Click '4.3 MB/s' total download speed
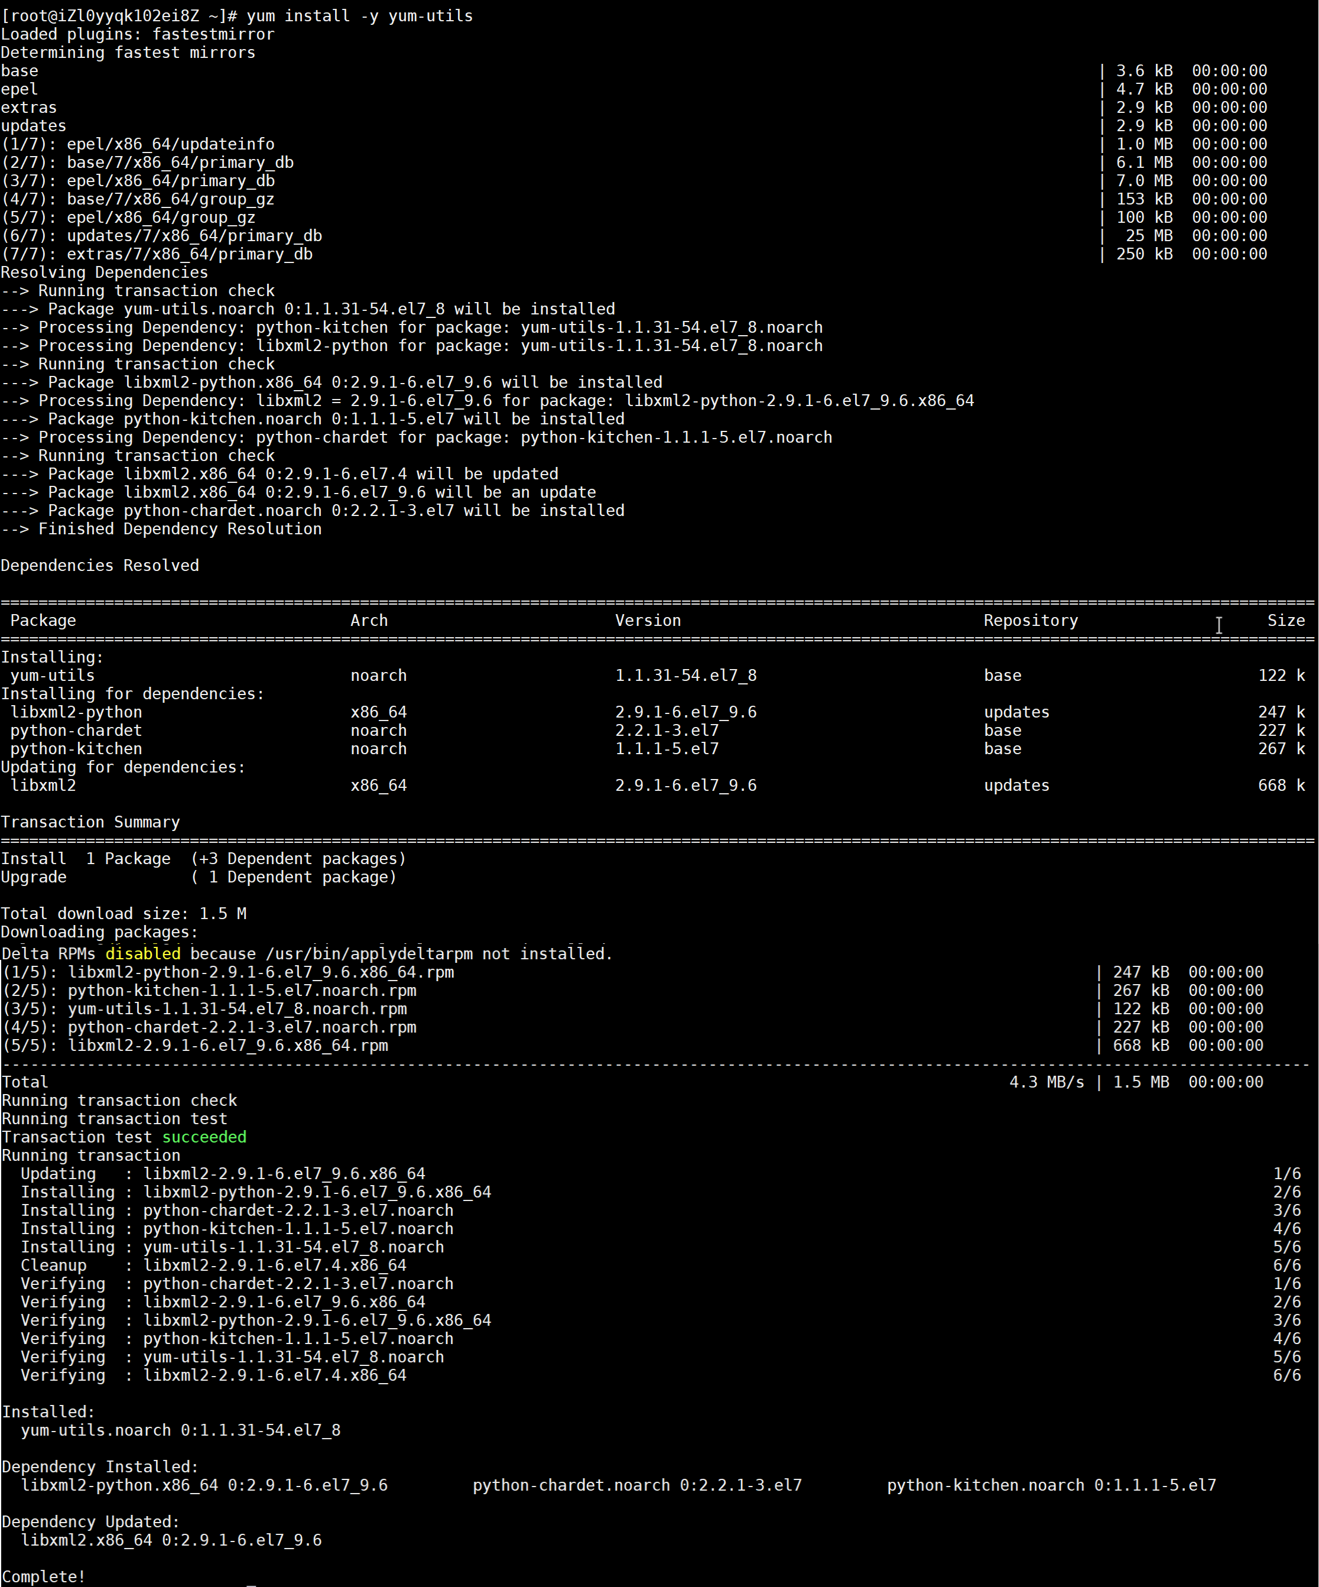Screen dimensions: 1319x1587 click(1047, 1082)
